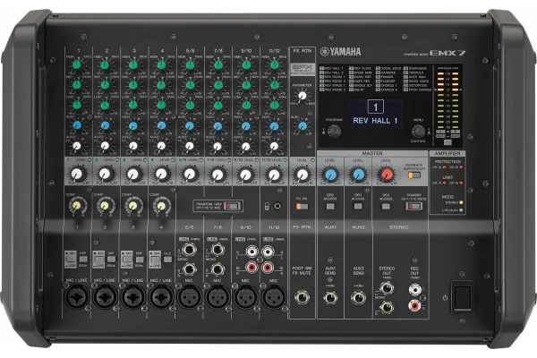537x358 pixels.
Task: Select the AUX1 SEND output jack
Action: [x=330, y=298]
